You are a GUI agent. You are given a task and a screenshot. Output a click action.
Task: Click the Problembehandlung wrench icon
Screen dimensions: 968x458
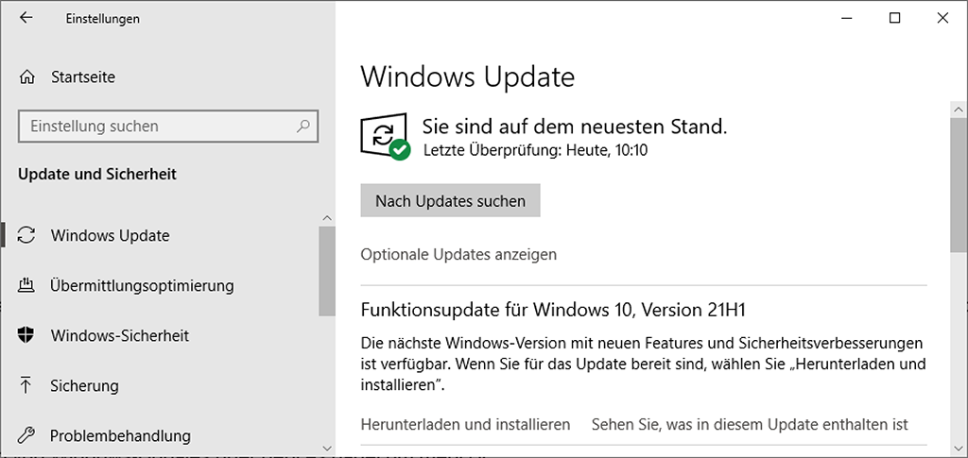click(x=28, y=435)
